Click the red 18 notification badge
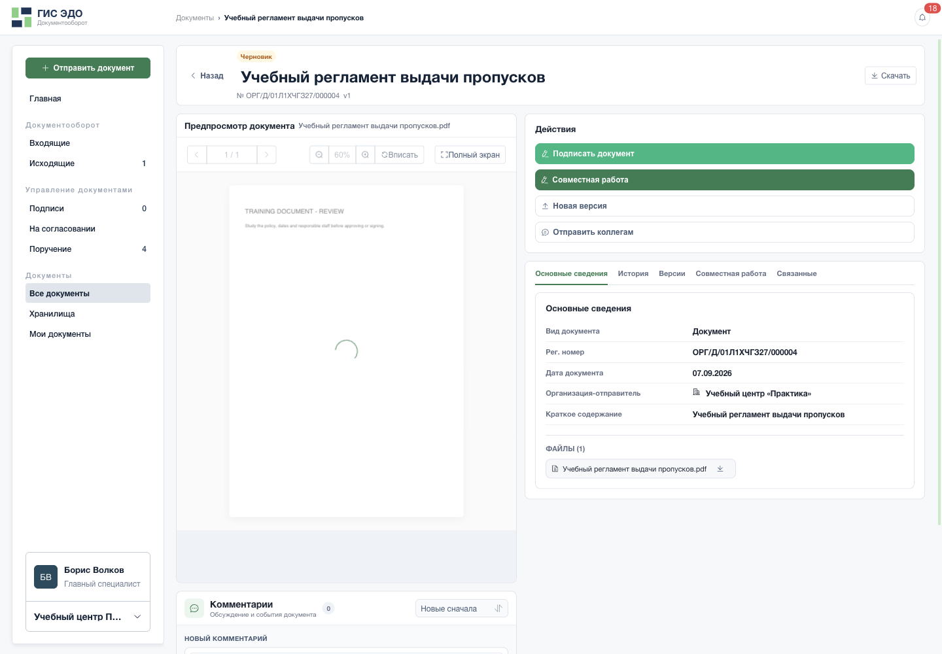Screen dimensions: 942x654 click(x=932, y=9)
